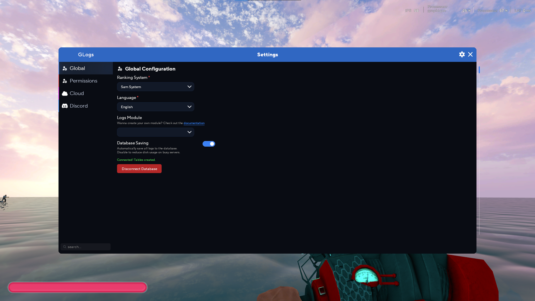
Task: Open the Language dropdown showing English
Action: [155, 107]
